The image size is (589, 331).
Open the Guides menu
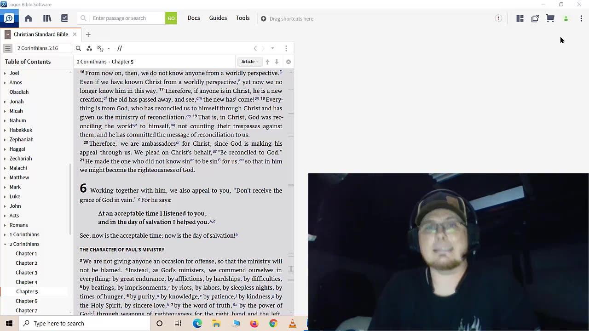click(x=218, y=18)
